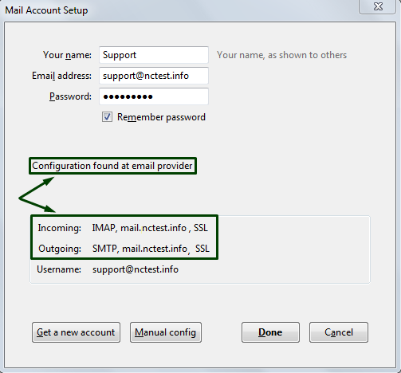Focus the Your name input field
The image size is (401, 373).
click(154, 55)
